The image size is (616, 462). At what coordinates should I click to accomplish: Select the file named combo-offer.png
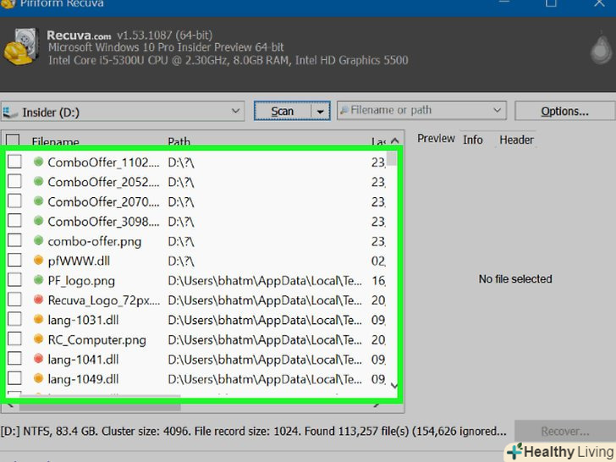tap(94, 241)
